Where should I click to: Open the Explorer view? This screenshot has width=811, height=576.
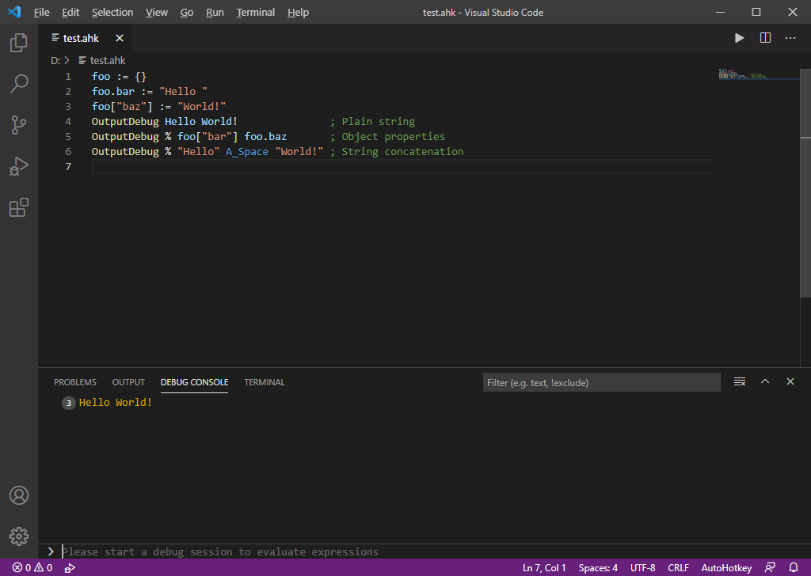[x=19, y=43]
